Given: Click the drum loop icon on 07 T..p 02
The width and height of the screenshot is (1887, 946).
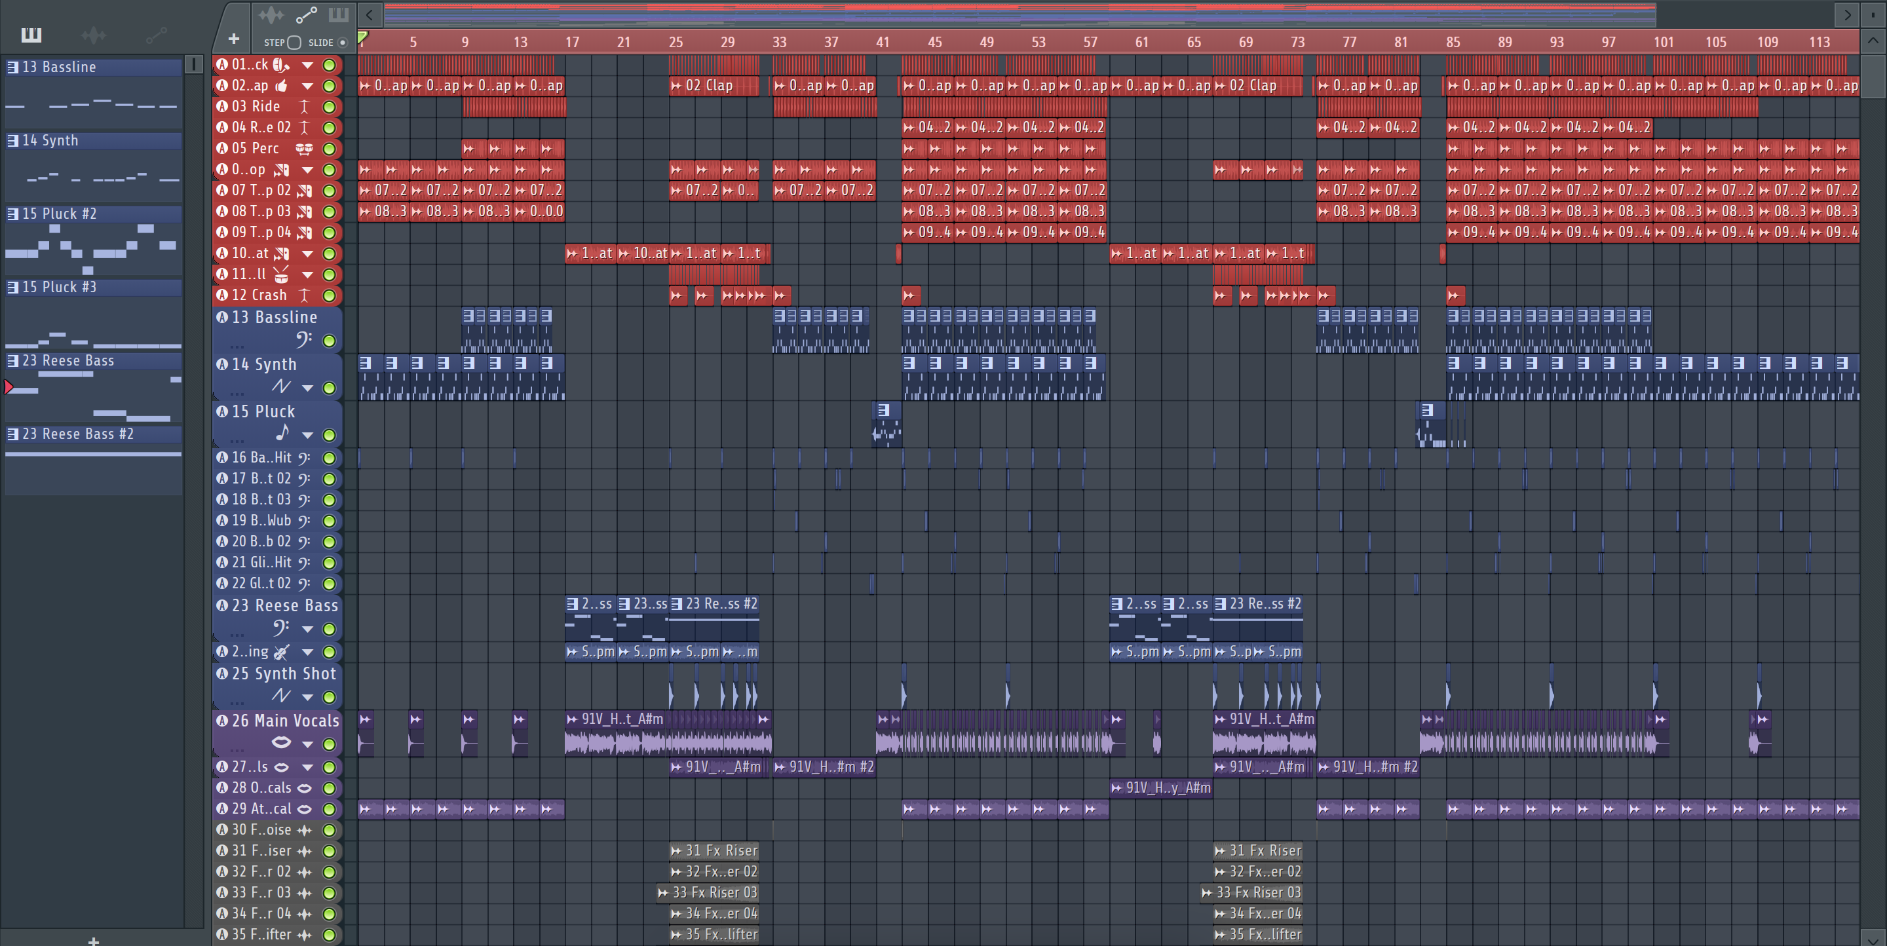Looking at the screenshot, I should coord(304,191).
